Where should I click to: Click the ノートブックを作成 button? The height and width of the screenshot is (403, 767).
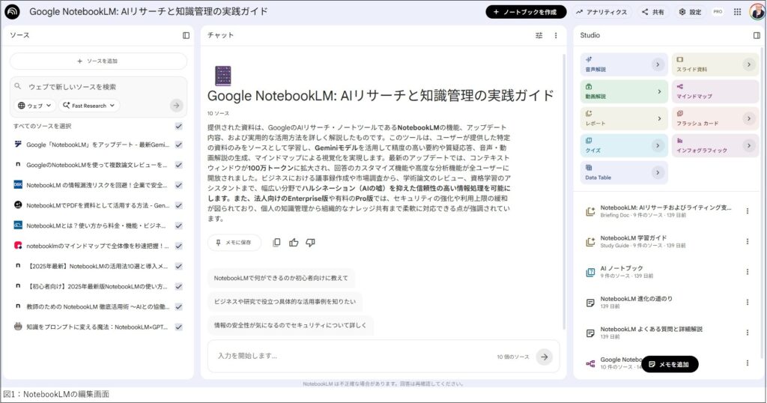coord(525,12)
